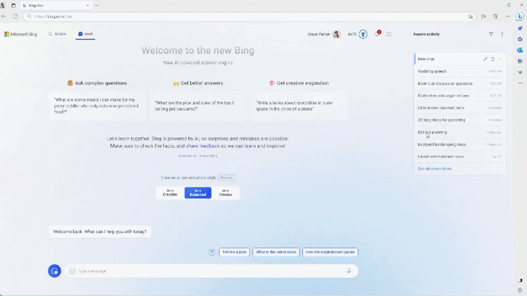The height and width of the screenshot is (296, 527).
Task: Click the question mark suggestions icon
Action: point(212,252)
